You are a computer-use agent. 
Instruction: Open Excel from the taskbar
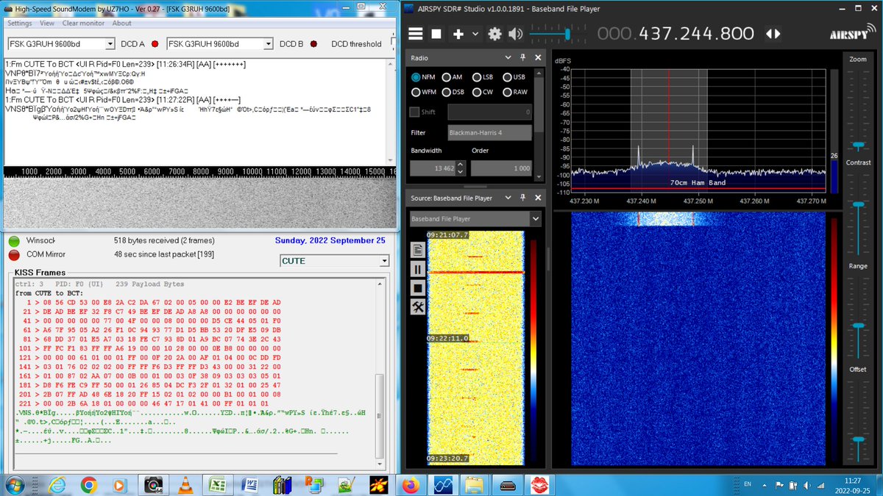click(x=218, y=484)
